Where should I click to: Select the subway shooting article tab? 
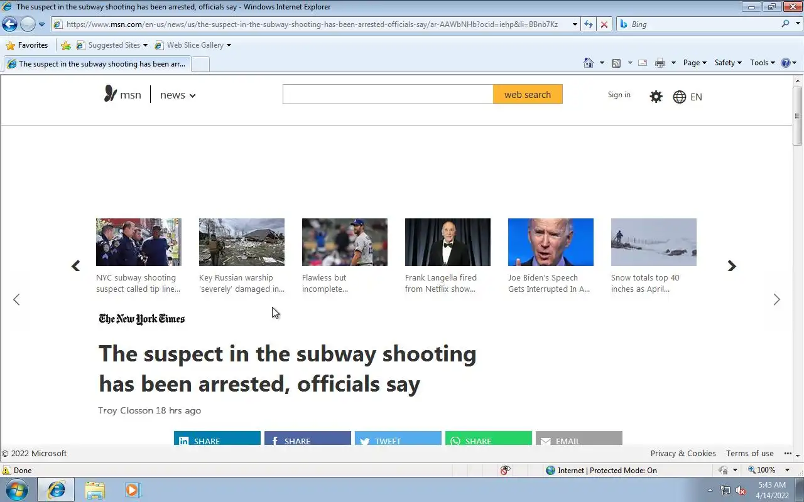tap(96, 64)
